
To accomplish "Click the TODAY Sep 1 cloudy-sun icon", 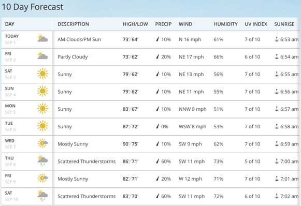I will click(42, 38).
